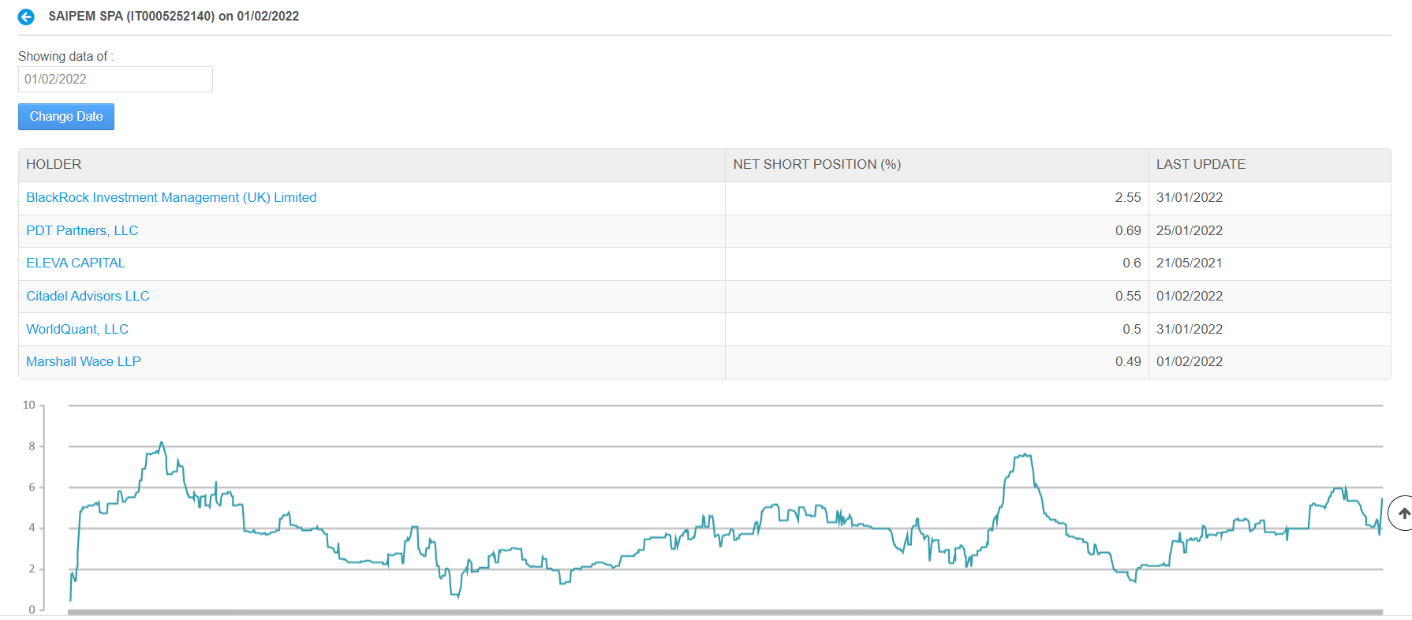Image resolution: width=1412 pixels, height=620 pixels.
Task: Open the WorldQuant, LLC link
Action: point(77,329)
